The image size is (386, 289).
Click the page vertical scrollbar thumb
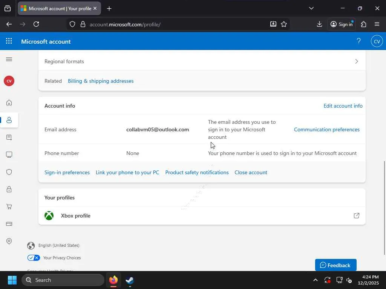pyautogui.click(x=384, y=208)
